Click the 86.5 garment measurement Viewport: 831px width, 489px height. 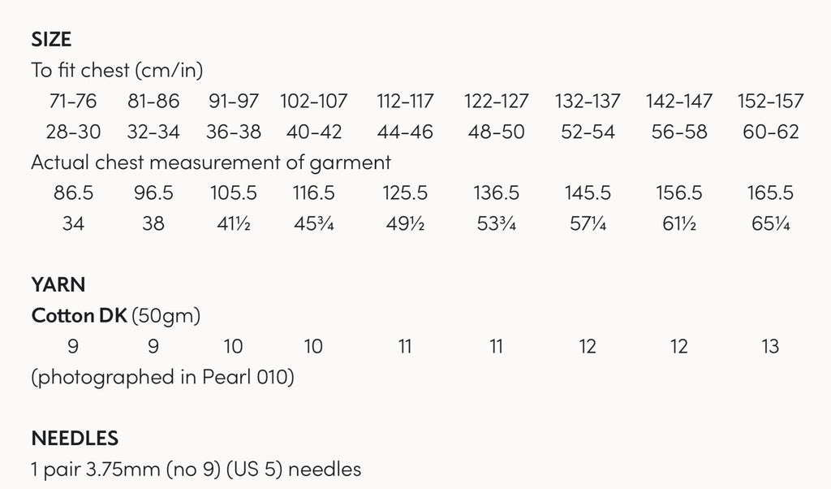pyautogui.click(x=73, y=193)
